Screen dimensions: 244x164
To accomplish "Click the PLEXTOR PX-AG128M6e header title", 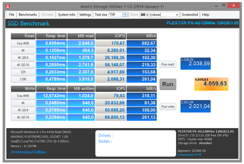I will click(x=203, y=23).
